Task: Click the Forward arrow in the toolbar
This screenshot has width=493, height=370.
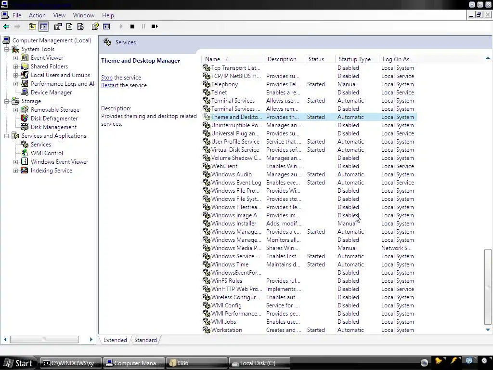Action: (x=17, y=27)
